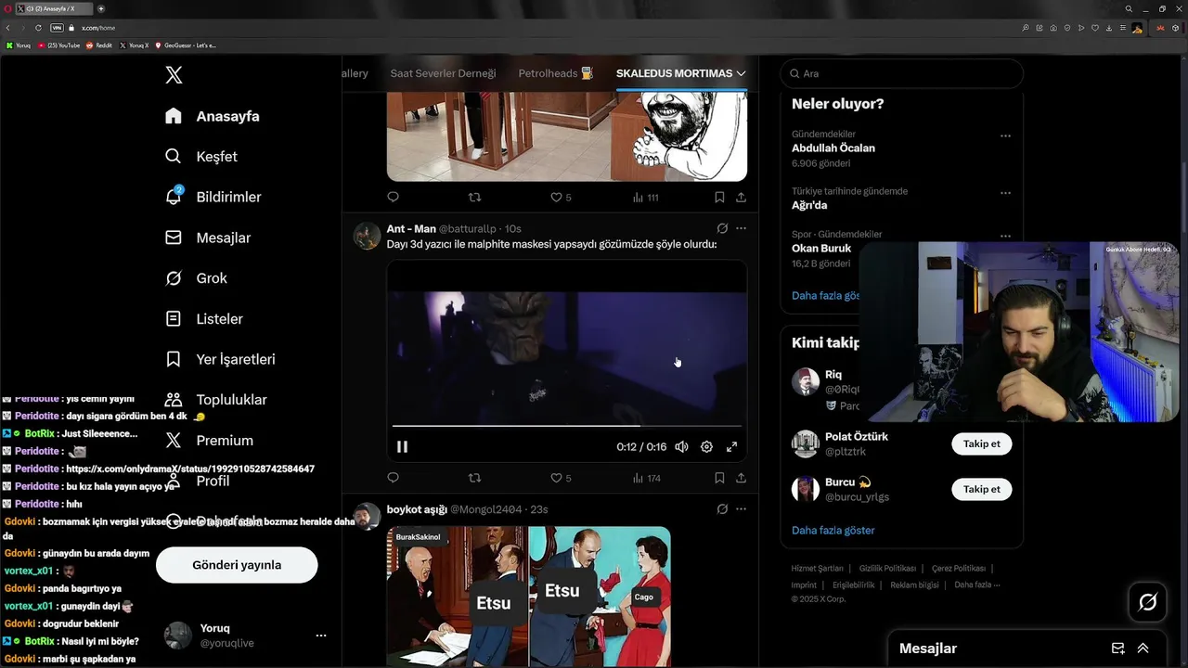Open Okan Buruk trending topic

[x=823, y=248]
